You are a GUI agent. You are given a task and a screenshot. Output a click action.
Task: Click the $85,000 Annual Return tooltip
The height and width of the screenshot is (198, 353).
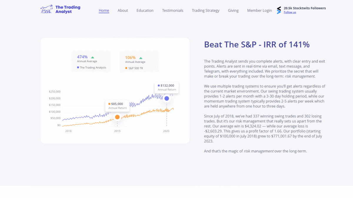117,106
